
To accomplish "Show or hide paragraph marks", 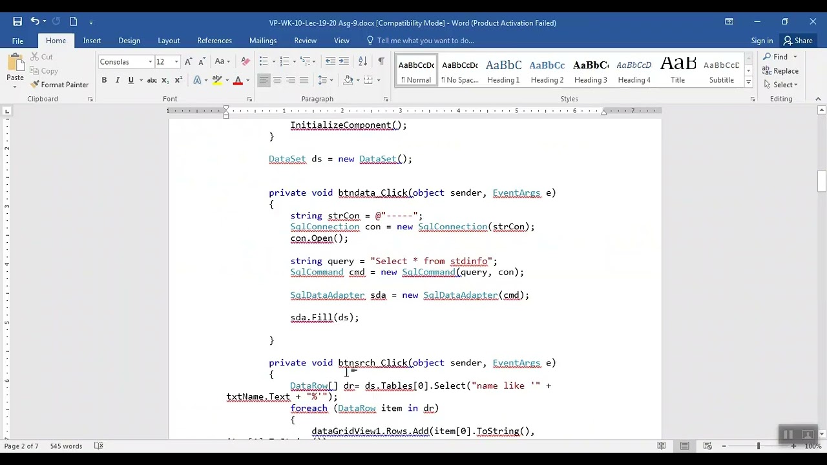I will click(x=381, y=61).
